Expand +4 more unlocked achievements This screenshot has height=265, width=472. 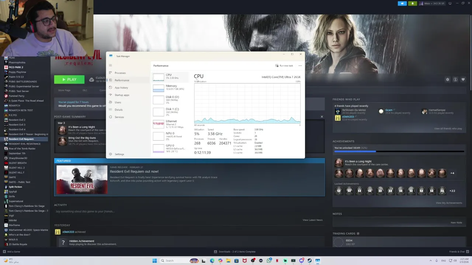point(452,173)
